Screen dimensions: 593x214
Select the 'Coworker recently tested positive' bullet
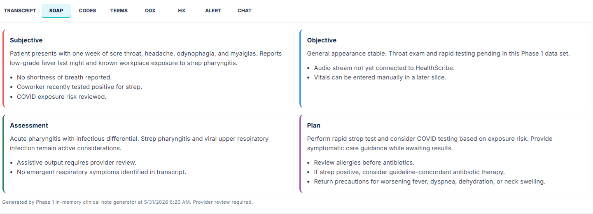tap(79, 87)
